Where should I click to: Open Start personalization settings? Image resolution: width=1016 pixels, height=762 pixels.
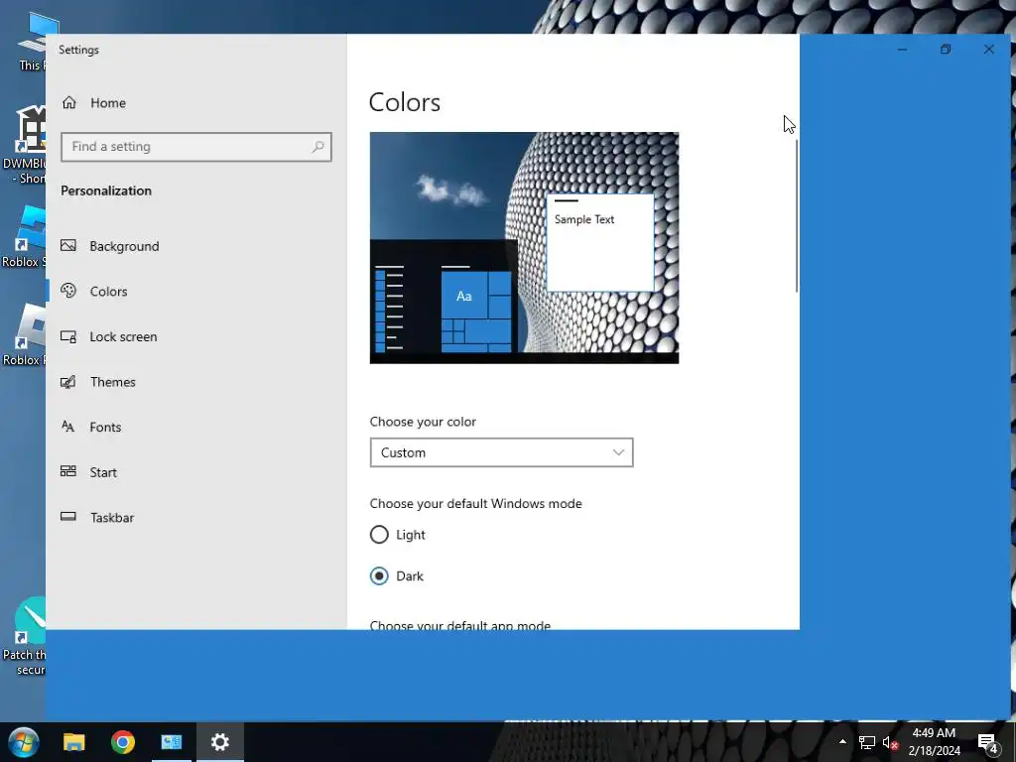pyautogui.click(x=195, y=472)
